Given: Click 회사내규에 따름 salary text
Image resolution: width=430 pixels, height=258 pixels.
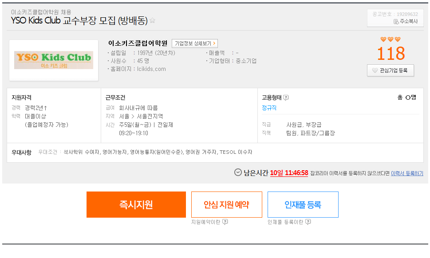Looking at the screenshot, I should (x=138, y=108).
